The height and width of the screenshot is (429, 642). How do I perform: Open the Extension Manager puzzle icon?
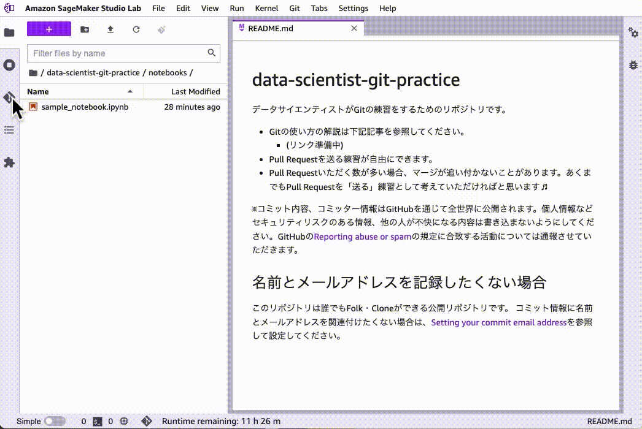coord(9,162)
